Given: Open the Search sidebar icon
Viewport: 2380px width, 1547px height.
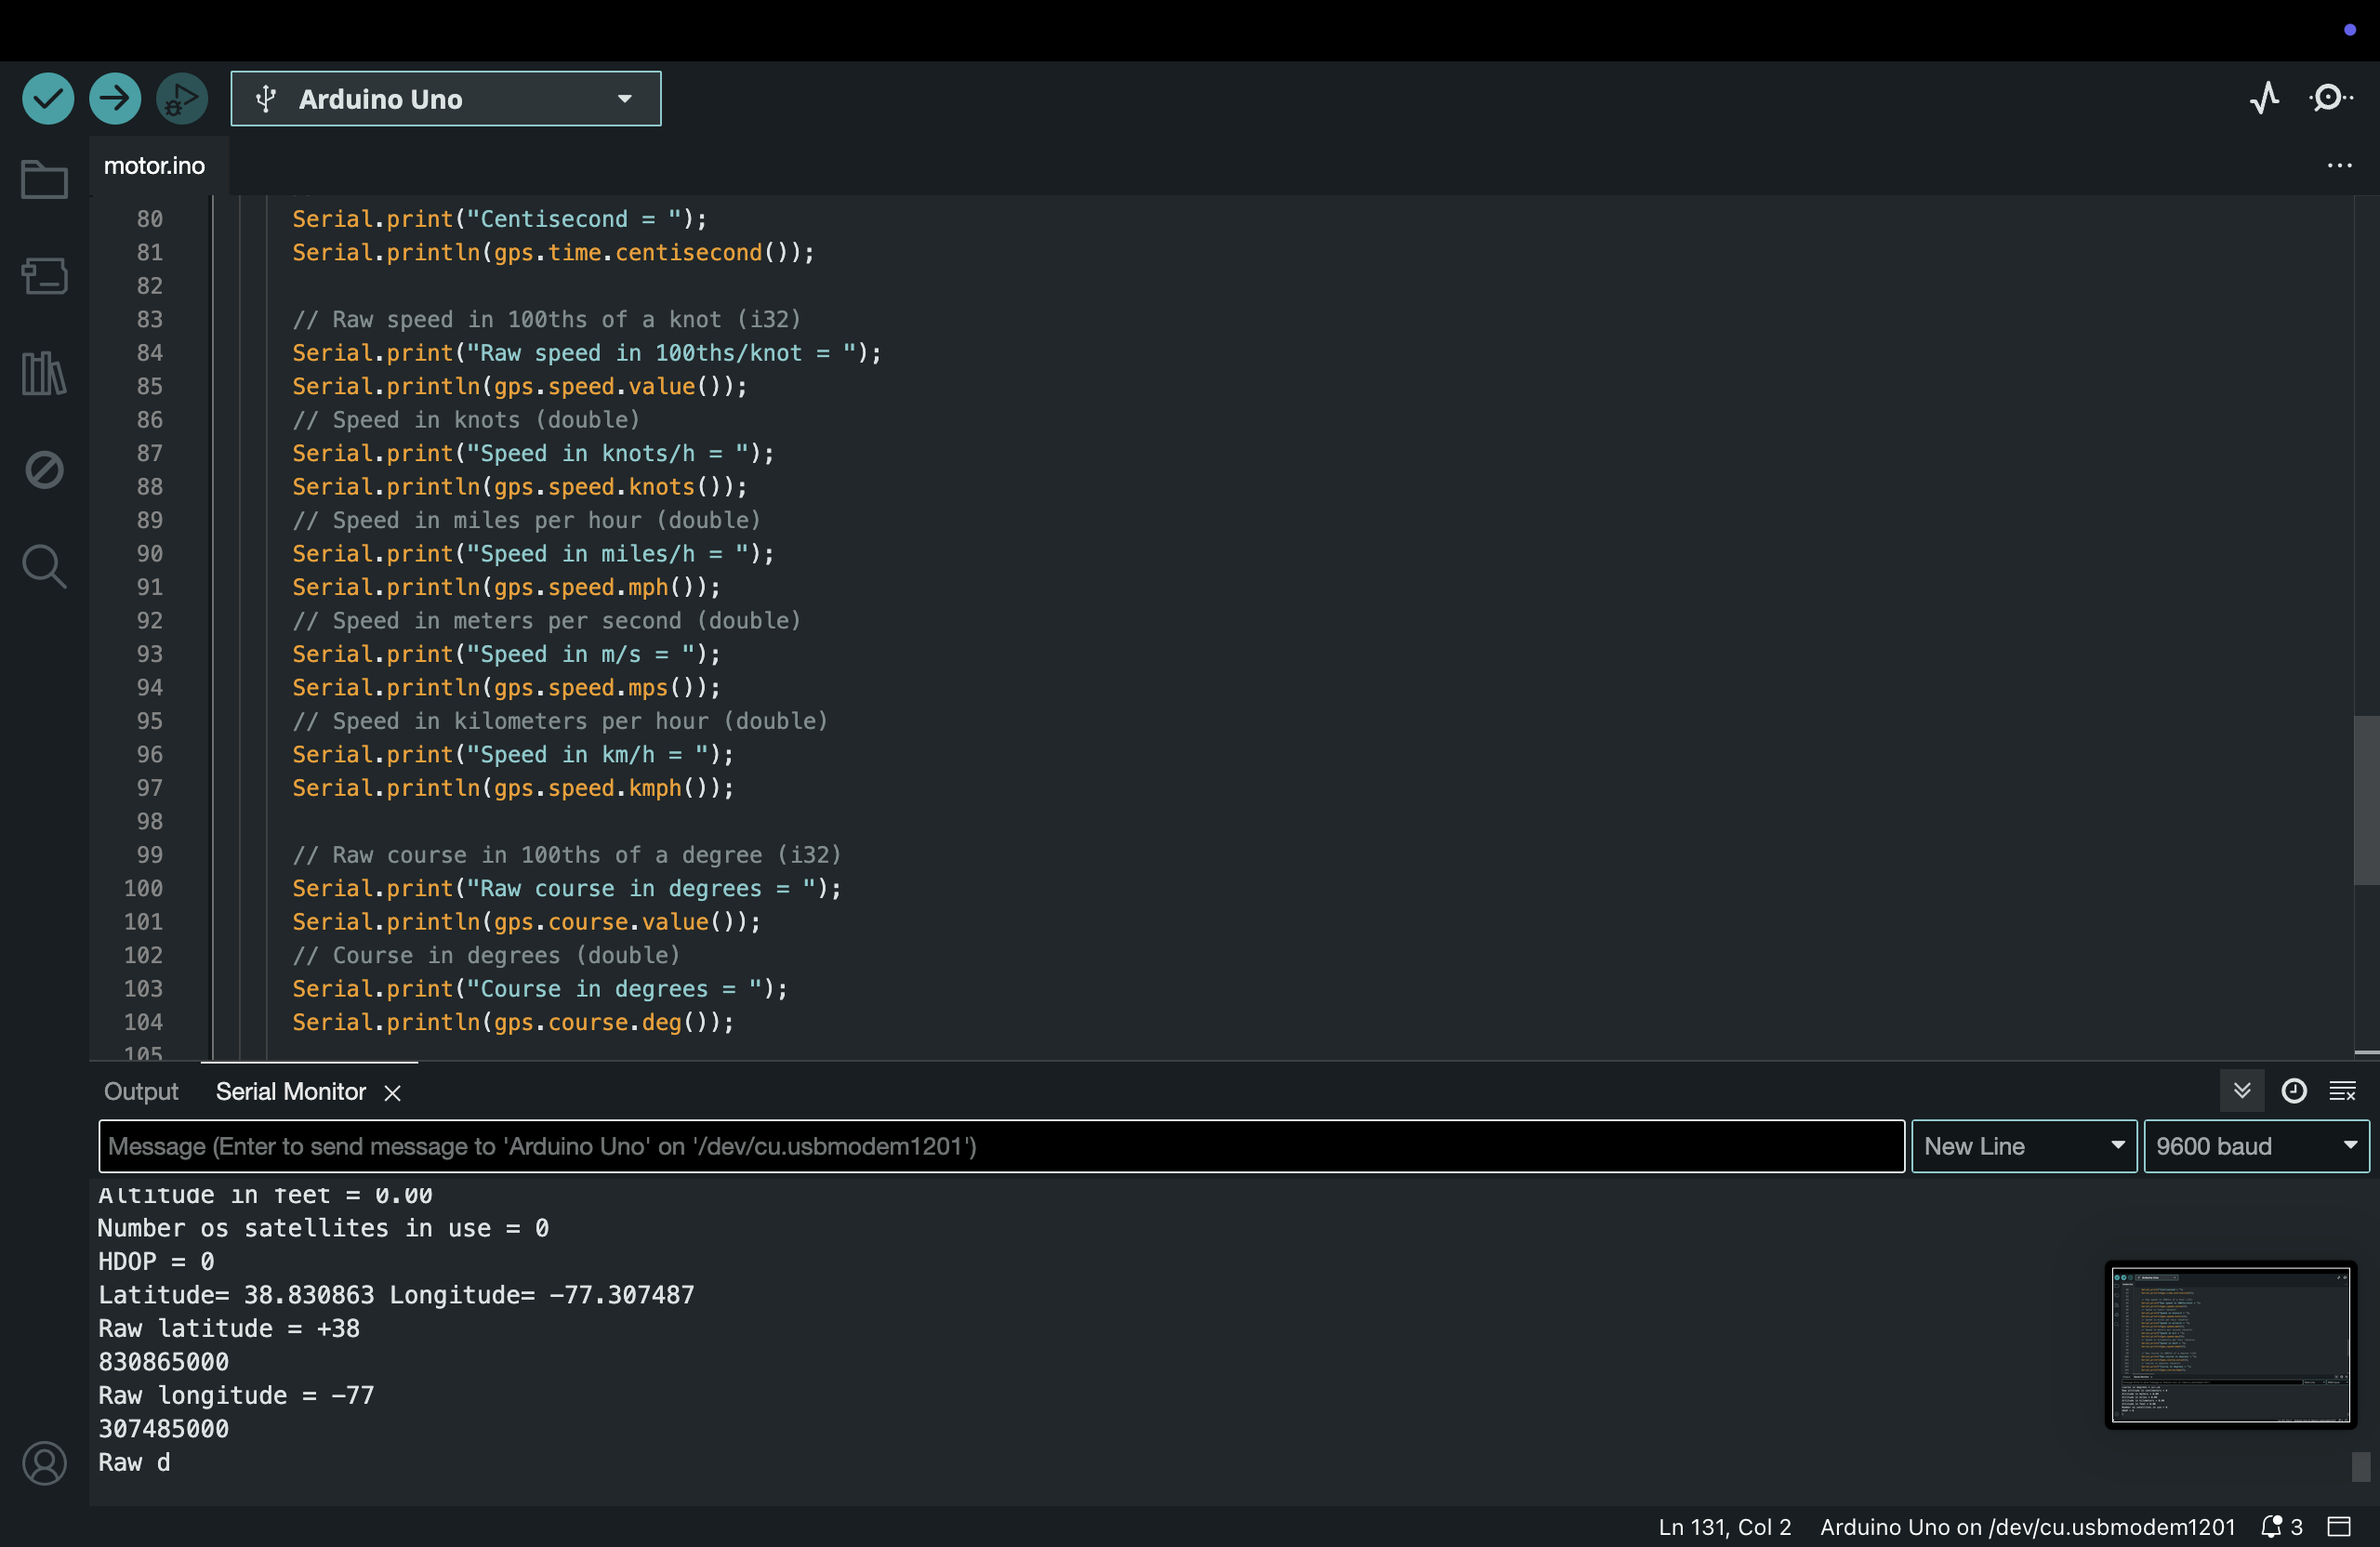Looking at the screenshot, I should coord(44,566).
